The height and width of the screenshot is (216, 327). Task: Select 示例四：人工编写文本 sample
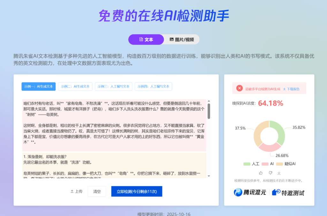point(153,86)
